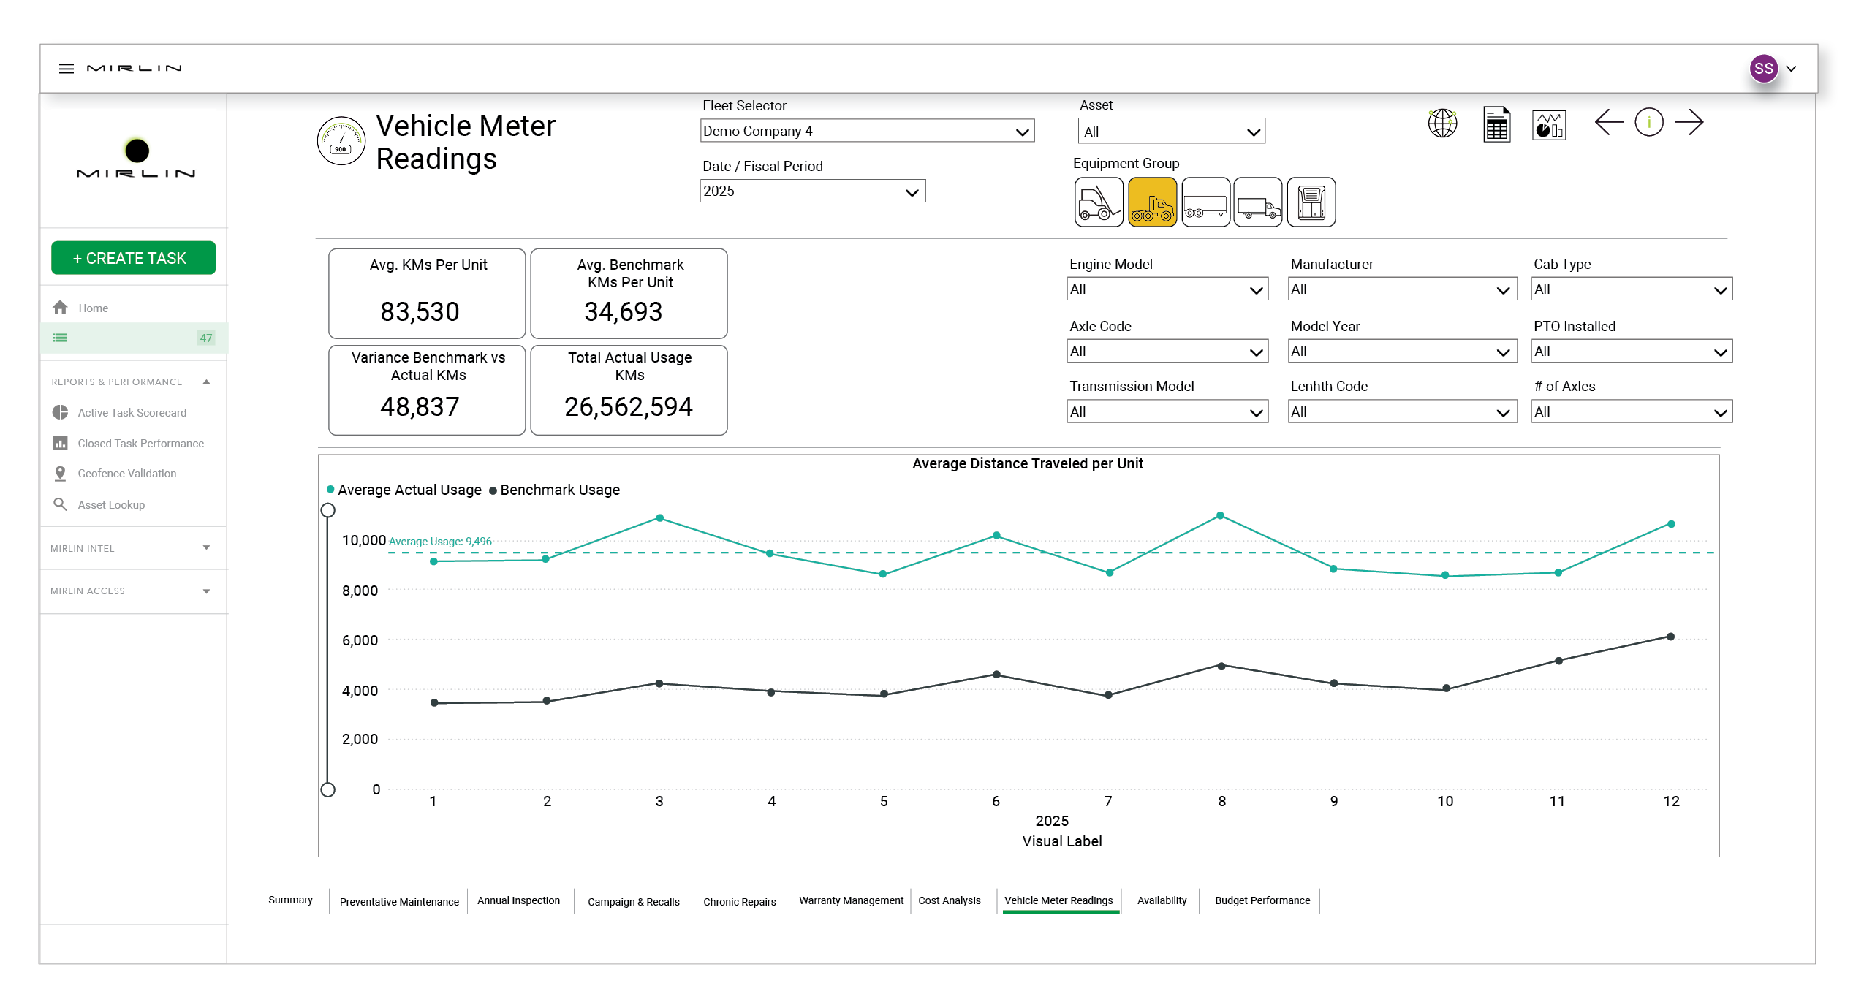The width and height of the screenshot is (1864, 994).
Task: Open the Date / Fiscal Period dropdown
Action: click(x=811, y=191)
